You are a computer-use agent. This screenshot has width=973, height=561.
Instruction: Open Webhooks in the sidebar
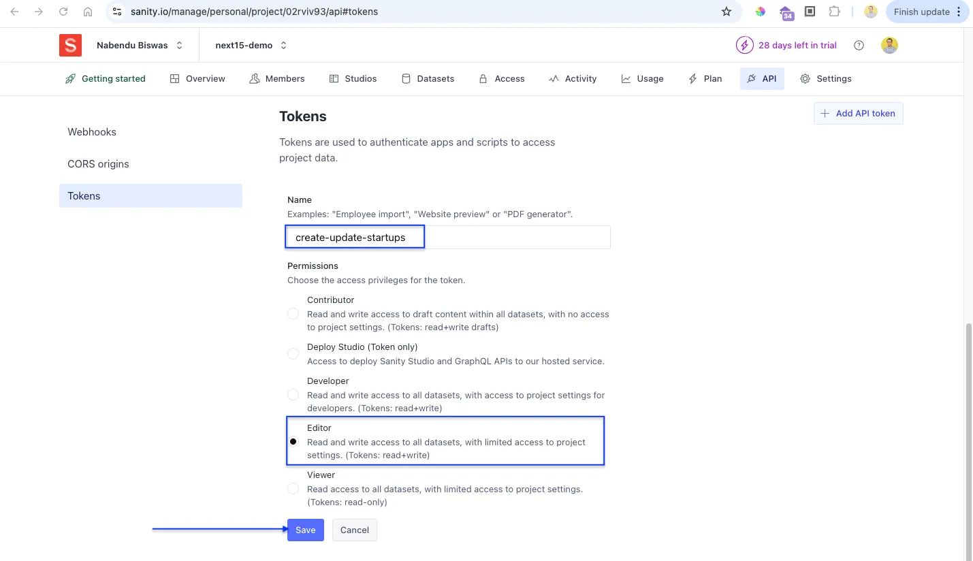point(150,132)
